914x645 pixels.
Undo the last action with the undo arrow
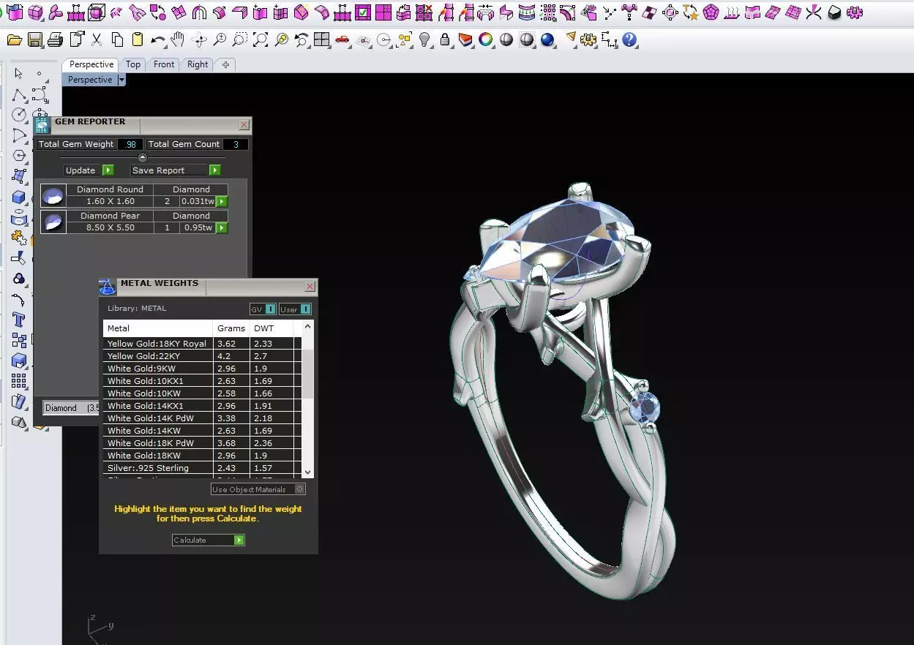pos(157,40)
